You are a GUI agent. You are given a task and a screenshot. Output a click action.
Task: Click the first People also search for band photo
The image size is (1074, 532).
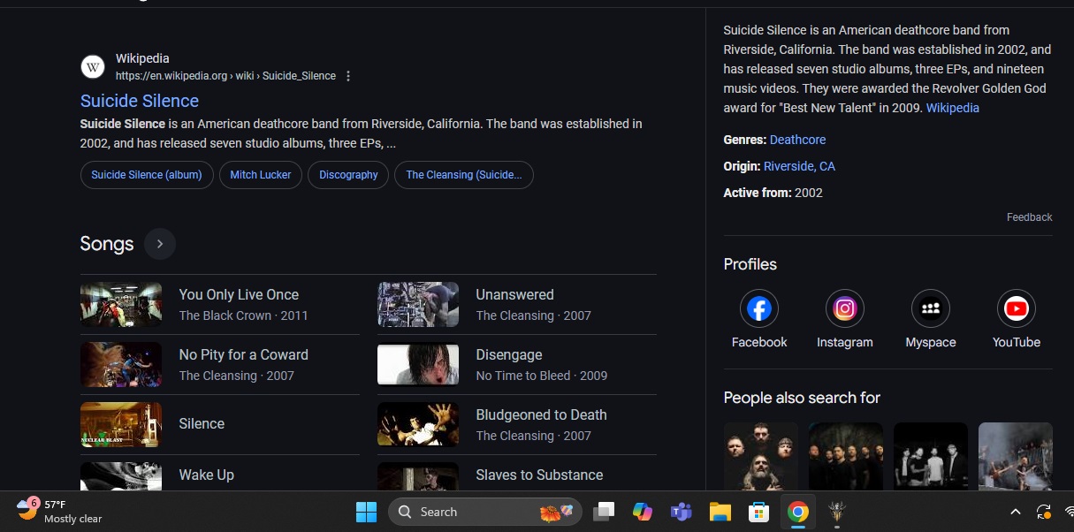coord(761,456)
